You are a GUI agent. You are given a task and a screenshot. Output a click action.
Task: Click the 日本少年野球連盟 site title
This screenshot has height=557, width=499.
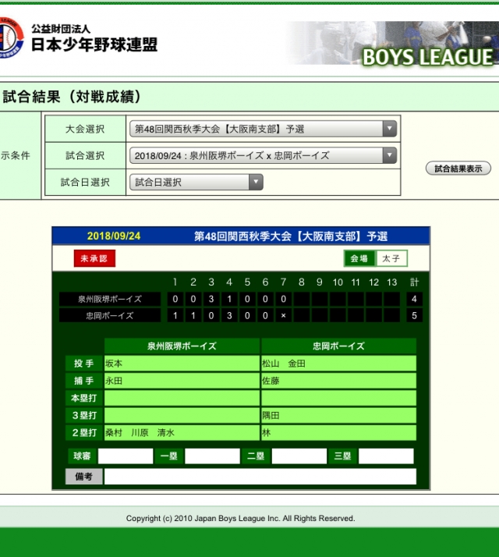click(x=94, y=44)
